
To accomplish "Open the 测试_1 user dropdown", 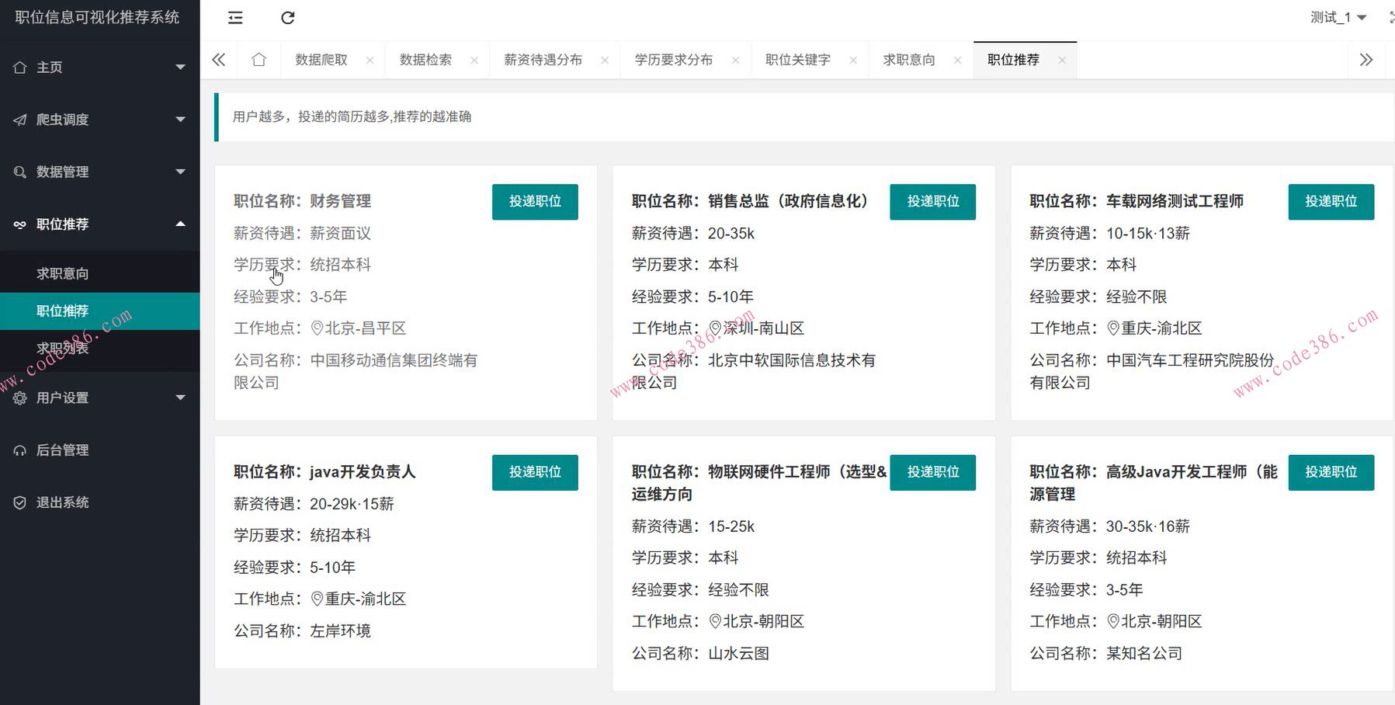I will click(x=1339, y=17).
